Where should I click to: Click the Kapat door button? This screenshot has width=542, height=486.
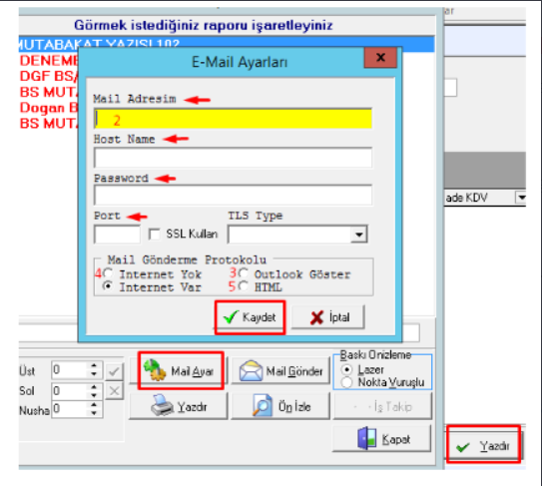(382, 439)
